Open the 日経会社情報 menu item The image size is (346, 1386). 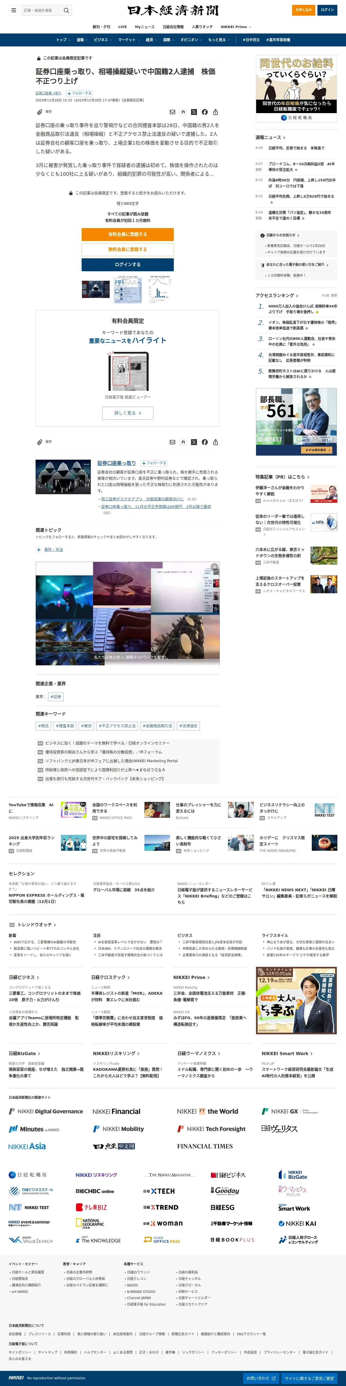(173, 27)
